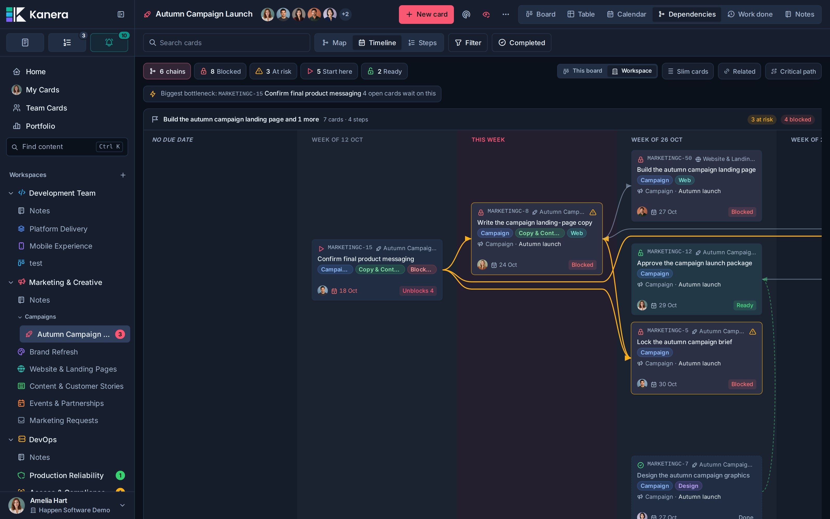
Task: Click the Find content search box
Action: click(x=67, y=147)
